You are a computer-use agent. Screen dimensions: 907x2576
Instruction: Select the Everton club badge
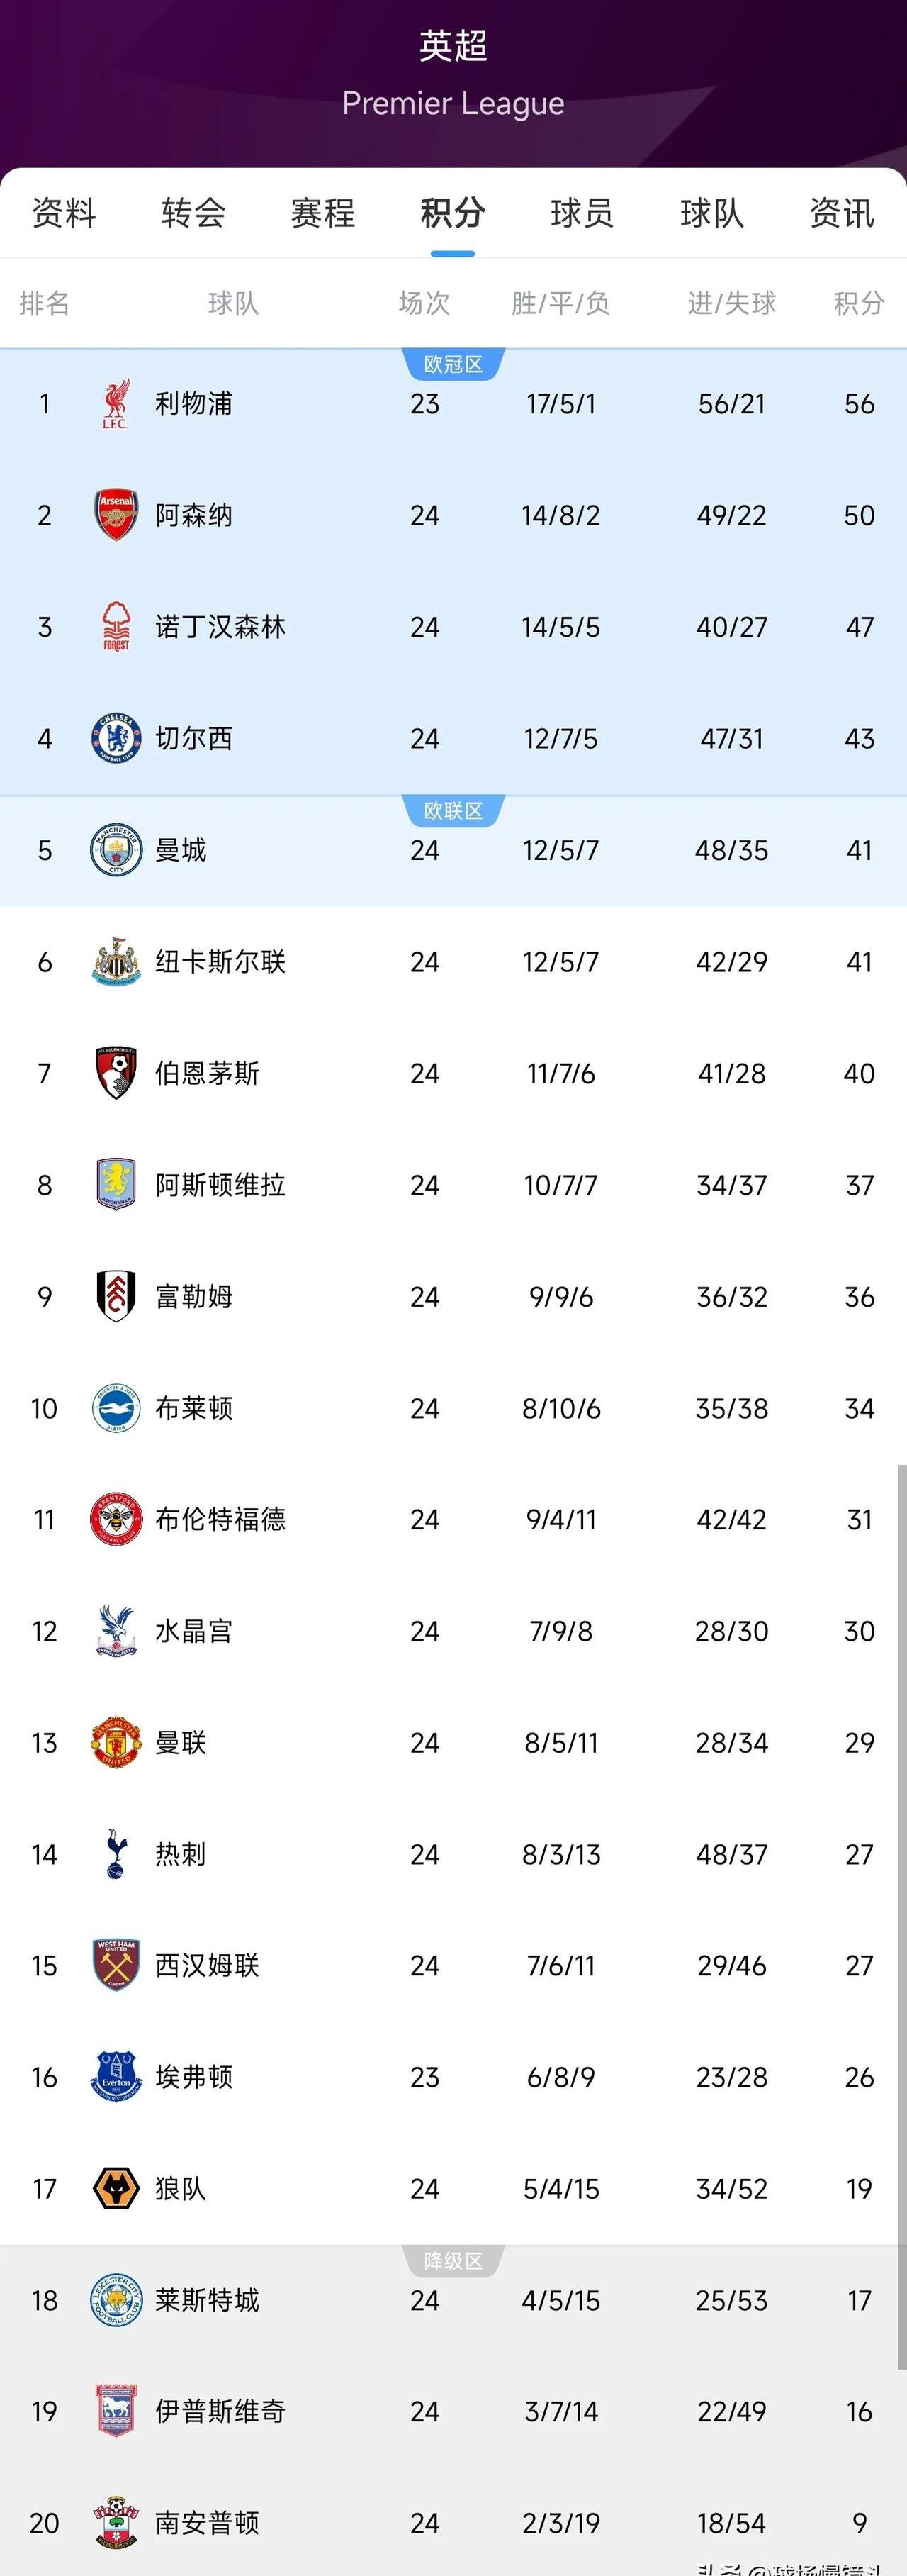pyautogui.click(x=116, y=2076)
